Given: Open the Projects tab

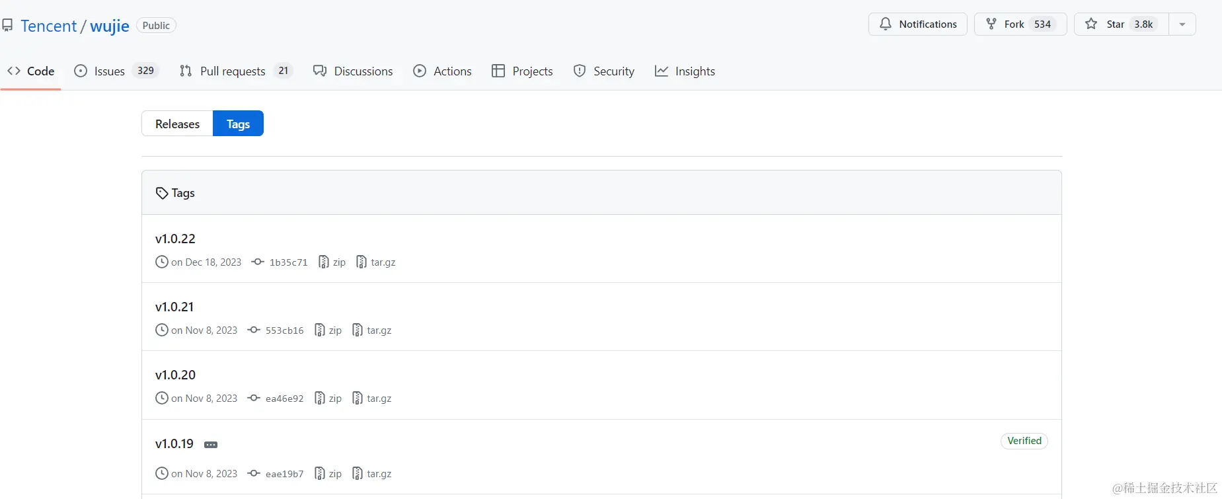Looking at the screenshot, I should click(522, 71).
